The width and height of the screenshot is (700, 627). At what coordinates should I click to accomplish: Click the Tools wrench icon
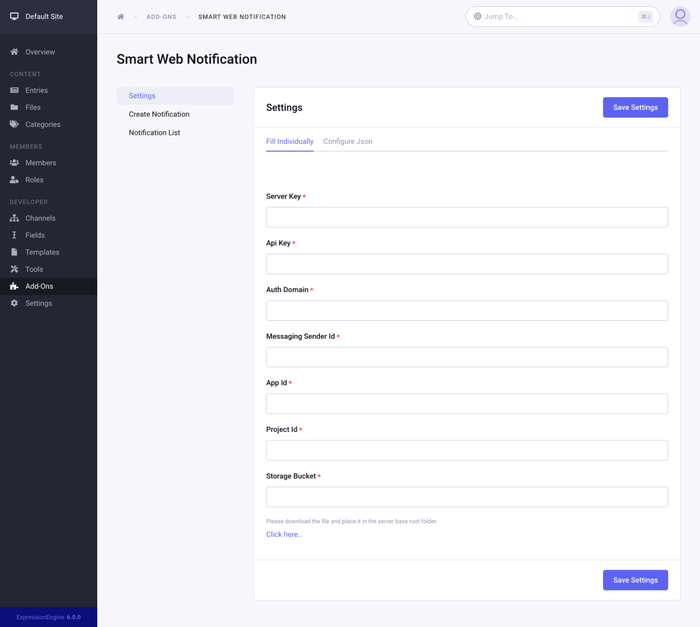15,269
